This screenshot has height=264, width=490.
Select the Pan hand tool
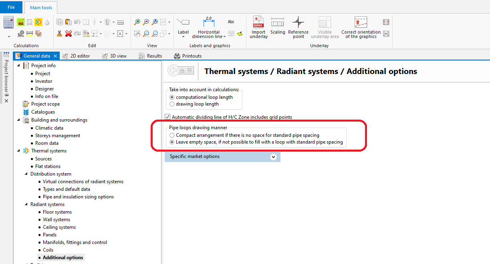(x=137, y=34)
